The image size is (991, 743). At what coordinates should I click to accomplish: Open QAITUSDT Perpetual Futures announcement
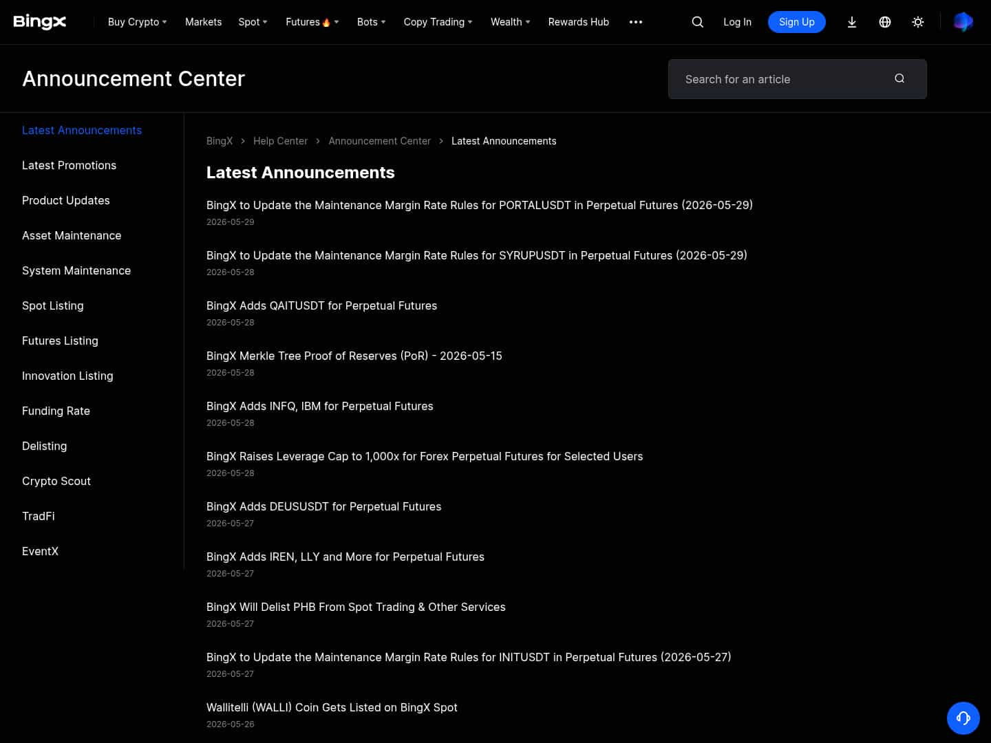321,305
